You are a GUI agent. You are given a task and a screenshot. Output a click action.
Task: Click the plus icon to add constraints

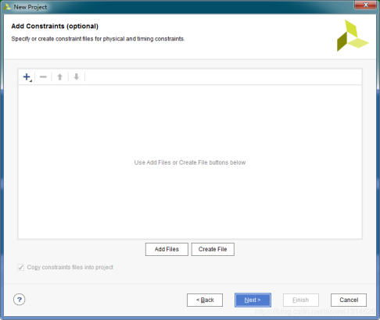tap(27, 76)
